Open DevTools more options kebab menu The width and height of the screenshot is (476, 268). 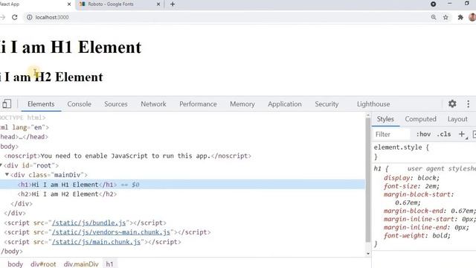click(x=468, y=104)
